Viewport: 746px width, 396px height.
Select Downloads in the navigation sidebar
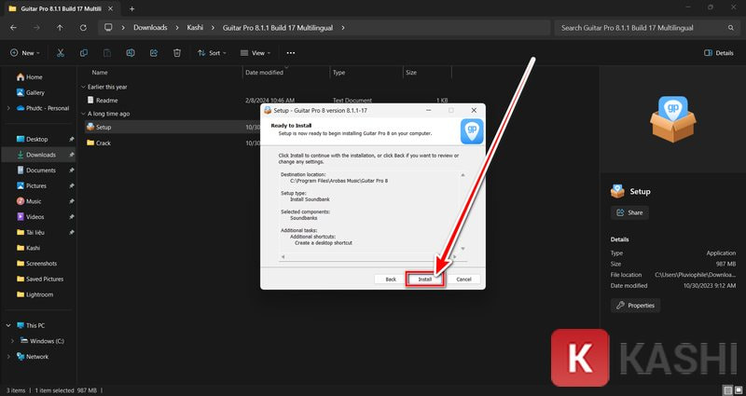40,155
